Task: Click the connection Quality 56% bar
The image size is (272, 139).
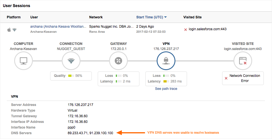Action: pyautogui.click(x=71, y=76)
